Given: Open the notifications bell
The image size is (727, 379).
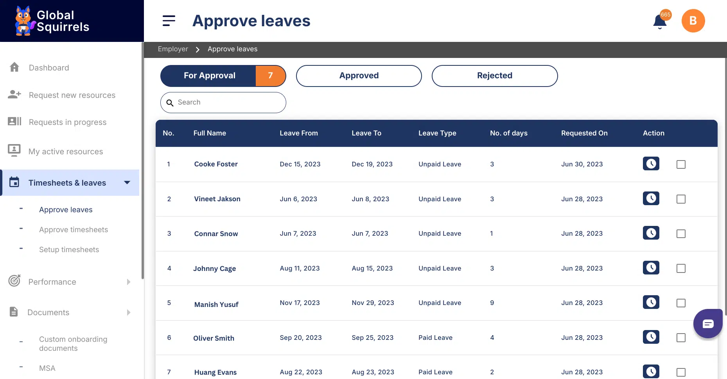Looking at the screenshot, I should click(x=660, y=22).
